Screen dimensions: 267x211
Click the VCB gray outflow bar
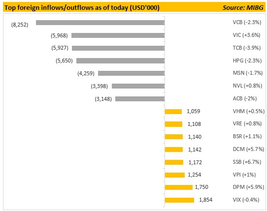tap(100, 23)
